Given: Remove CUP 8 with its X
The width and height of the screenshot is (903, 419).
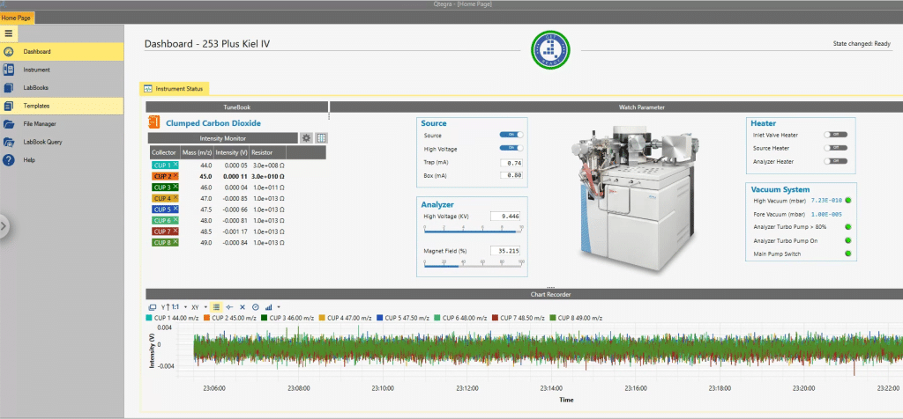Looking at the screenshot, I should click(x=175, y=242).
